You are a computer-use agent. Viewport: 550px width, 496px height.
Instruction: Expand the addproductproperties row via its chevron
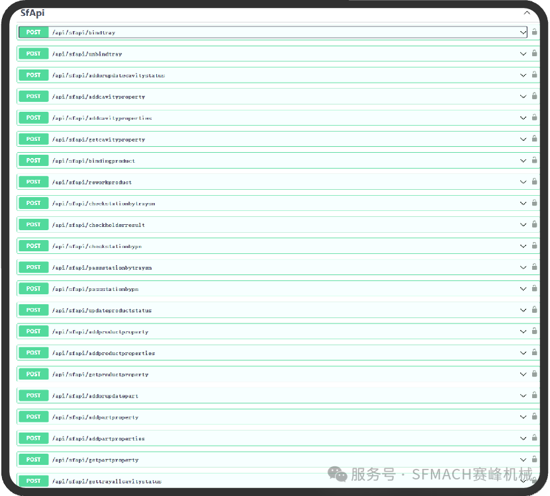point(523,353)
